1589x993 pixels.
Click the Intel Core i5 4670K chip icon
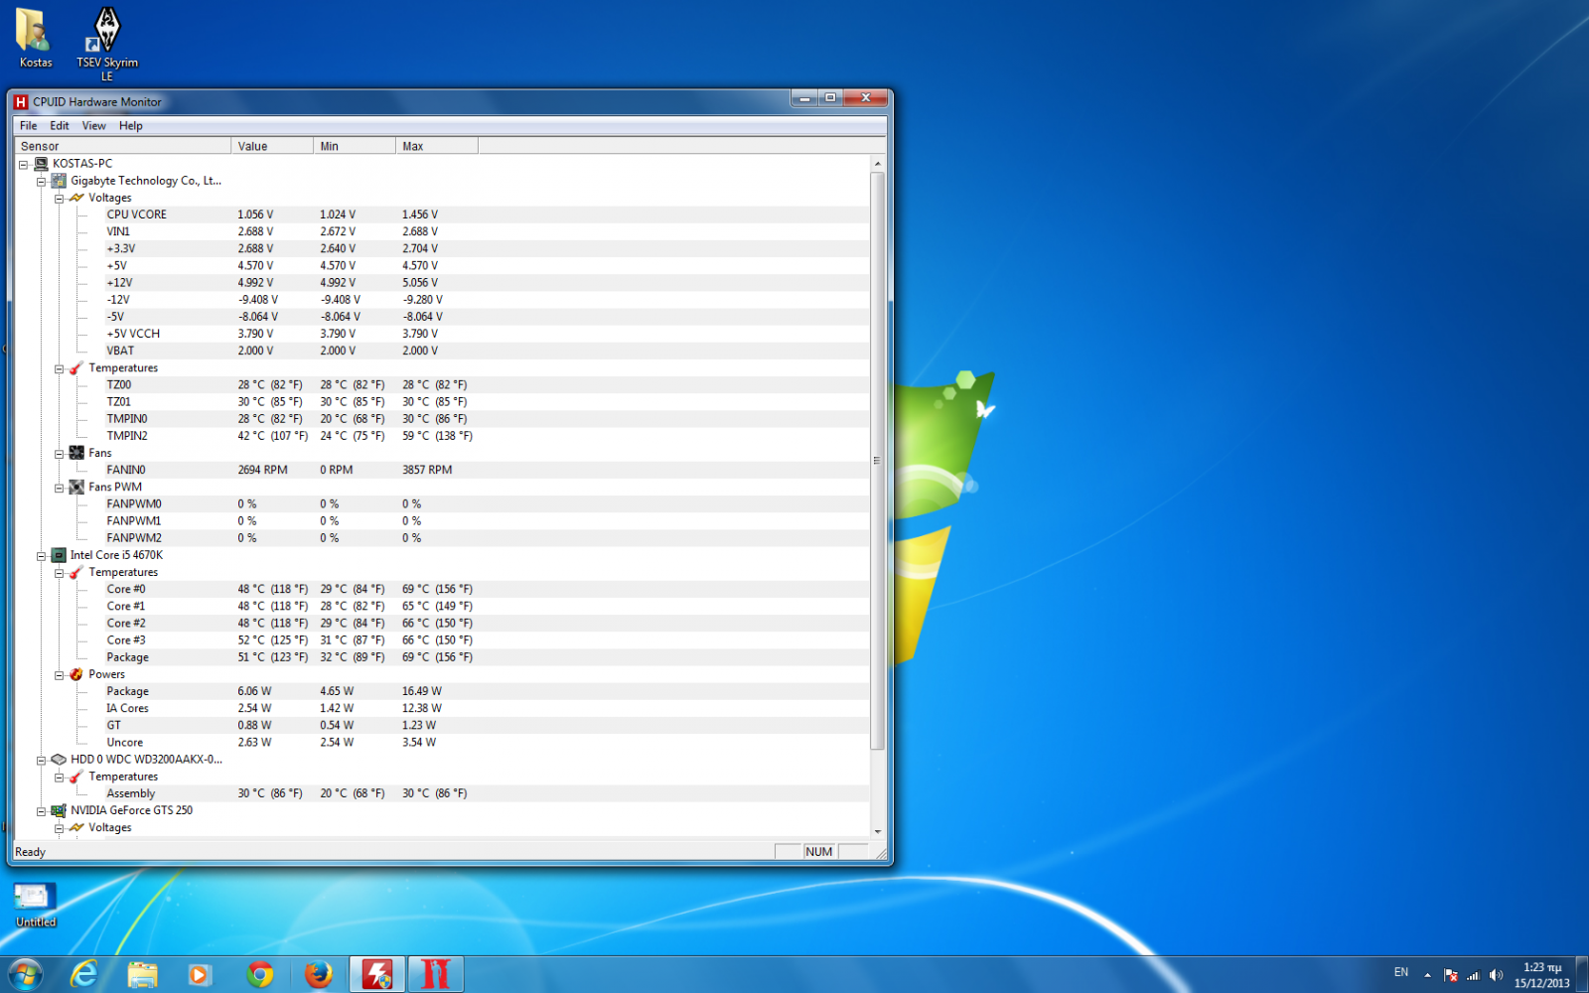point(59,555)
